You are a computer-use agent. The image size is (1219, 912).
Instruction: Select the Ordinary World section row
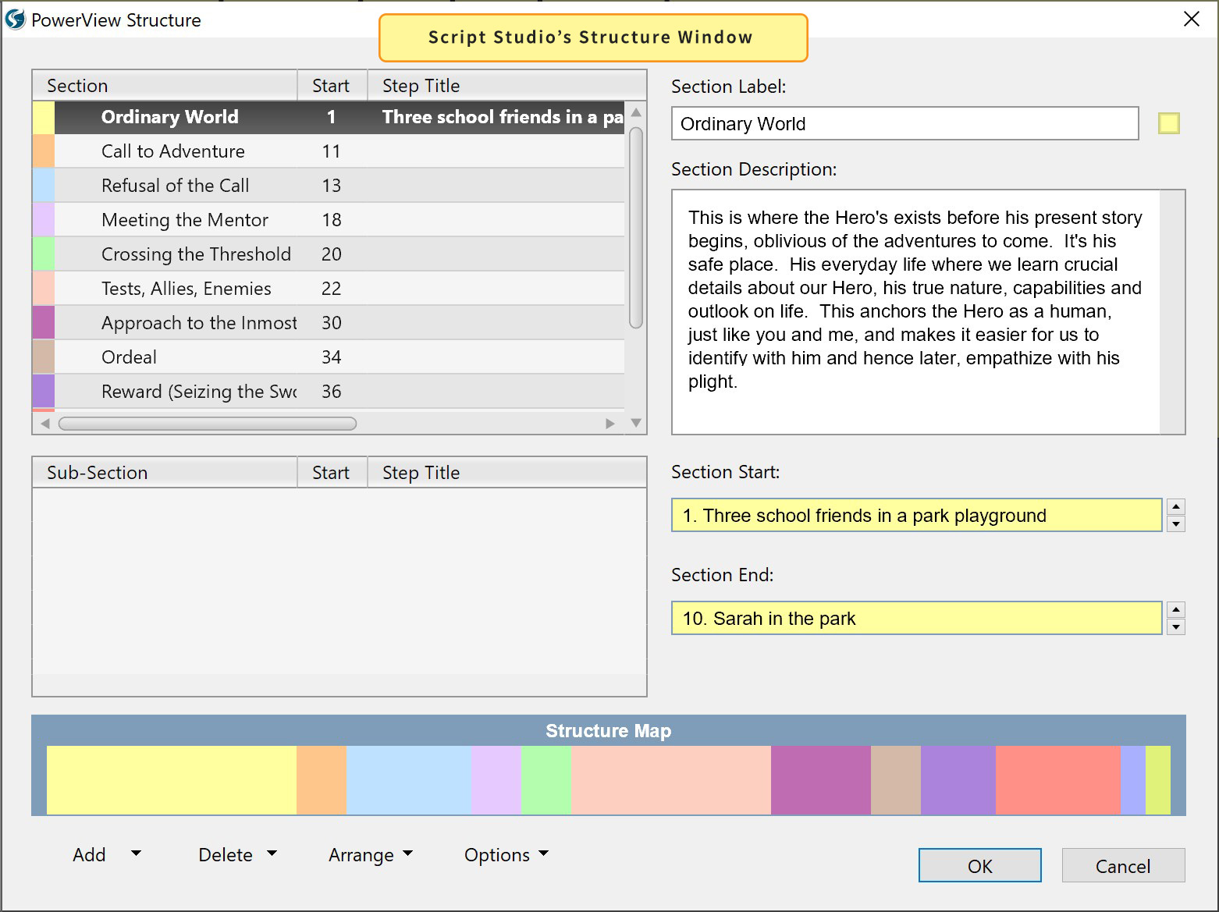329,117
